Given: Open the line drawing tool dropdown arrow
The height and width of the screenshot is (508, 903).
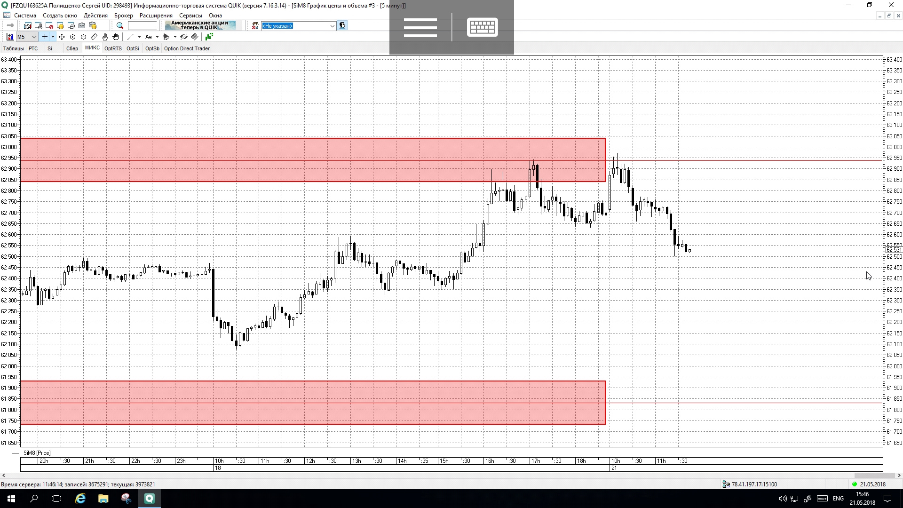Looking at the screenshot, I should (139, 37).
